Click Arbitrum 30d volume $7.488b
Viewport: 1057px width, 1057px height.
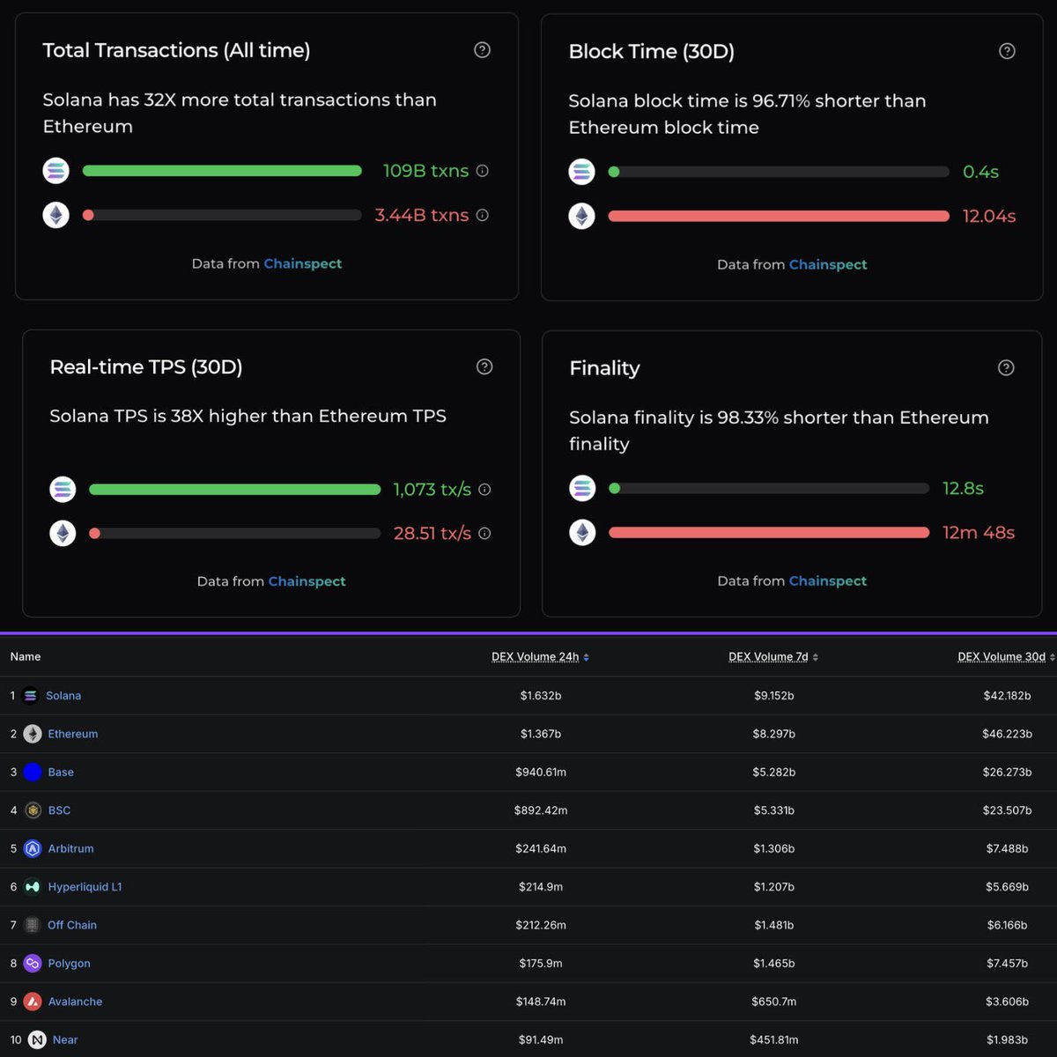point(1007,849)
